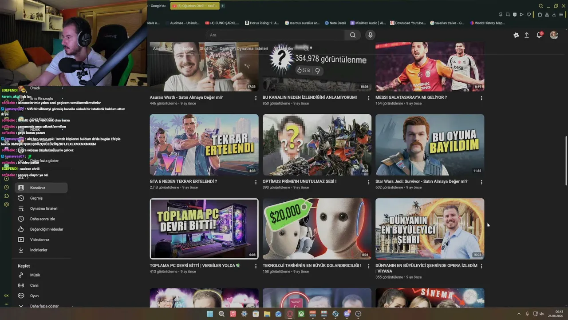The width and height of the screenshot is (568, 320).
Task: Open video titled GTA 6 NEDEN TEKRAR ERTELENDİ
Action: tap(183, 181)
